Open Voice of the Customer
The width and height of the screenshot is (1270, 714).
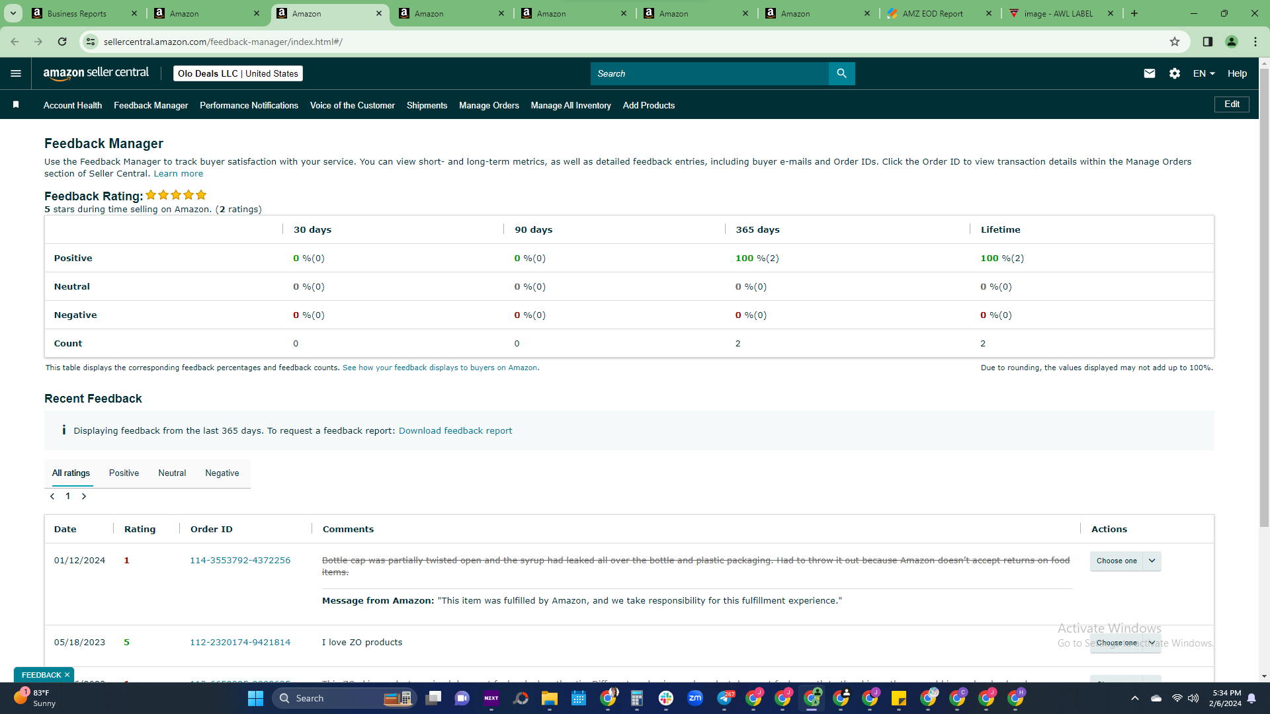[x=353, y=105]
